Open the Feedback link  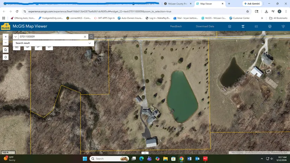point(176,26)
